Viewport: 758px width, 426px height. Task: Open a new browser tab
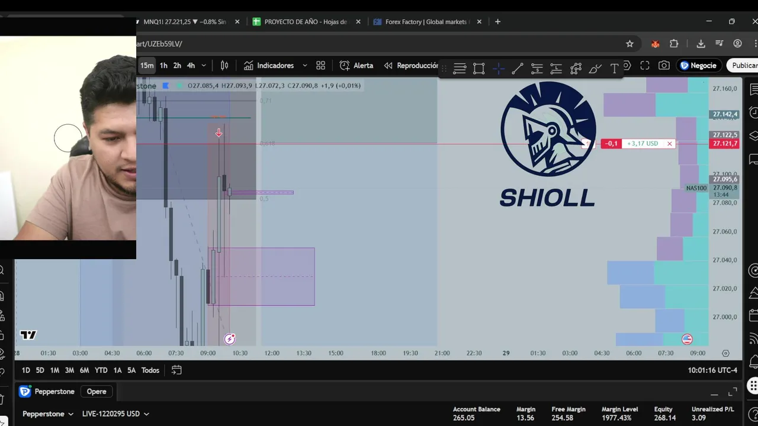pos(497,22)
